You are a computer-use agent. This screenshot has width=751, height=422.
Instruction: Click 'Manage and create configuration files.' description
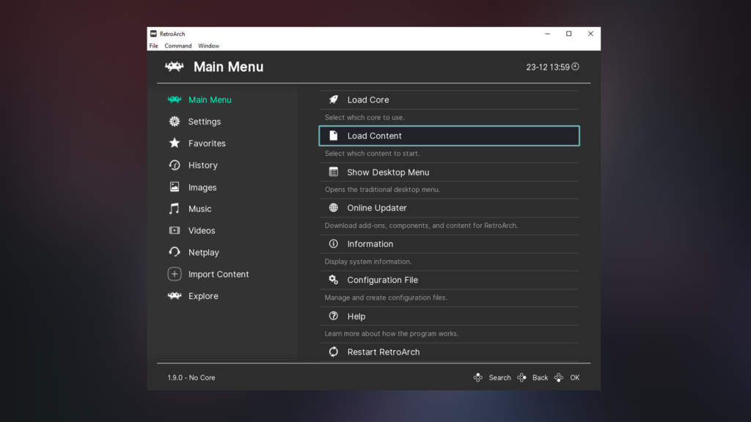386,297
